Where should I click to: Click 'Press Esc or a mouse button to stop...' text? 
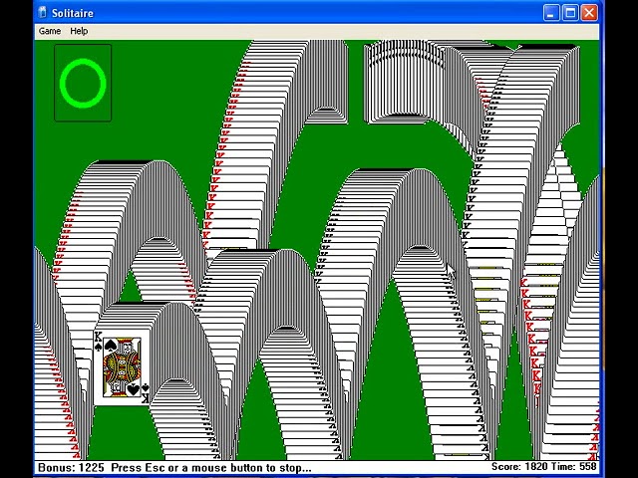210,467
